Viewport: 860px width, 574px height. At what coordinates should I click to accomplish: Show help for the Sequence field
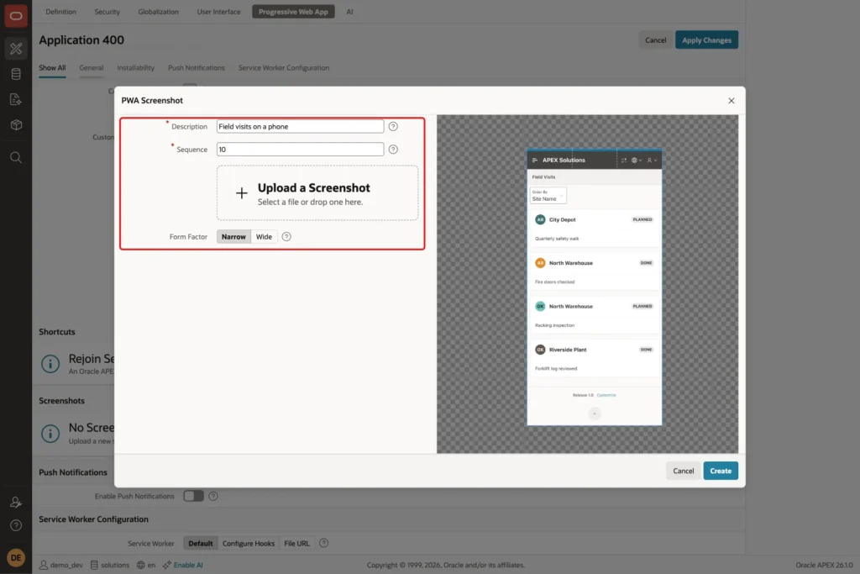point(393,150)
